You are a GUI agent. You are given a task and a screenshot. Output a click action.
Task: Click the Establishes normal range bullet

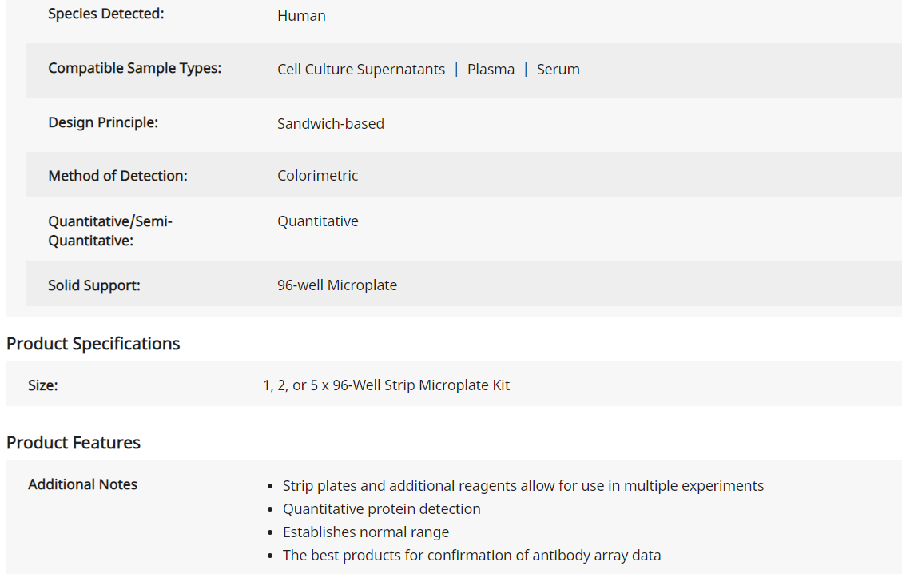[366, 532]
